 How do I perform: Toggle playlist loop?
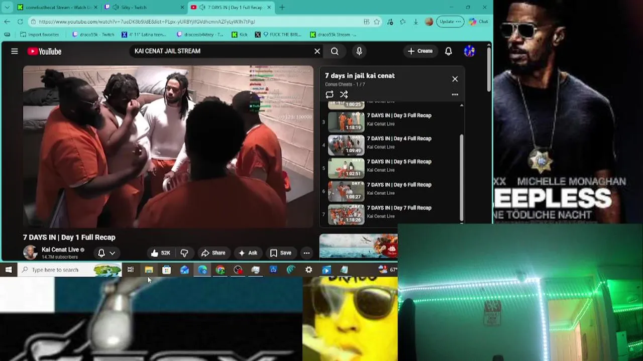click(x=330, y=94)
